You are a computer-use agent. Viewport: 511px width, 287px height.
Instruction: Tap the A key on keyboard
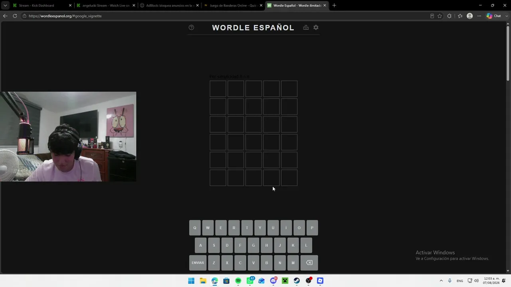200,245
